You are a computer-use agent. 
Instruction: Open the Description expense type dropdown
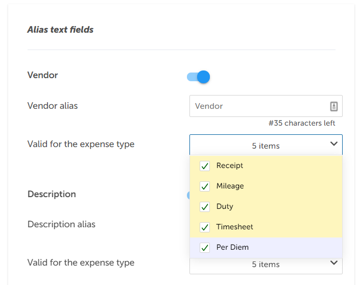[x=266, y=266]
